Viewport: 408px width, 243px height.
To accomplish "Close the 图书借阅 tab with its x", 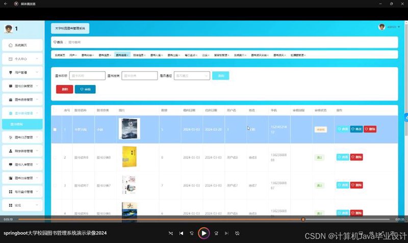I will 128,56.
